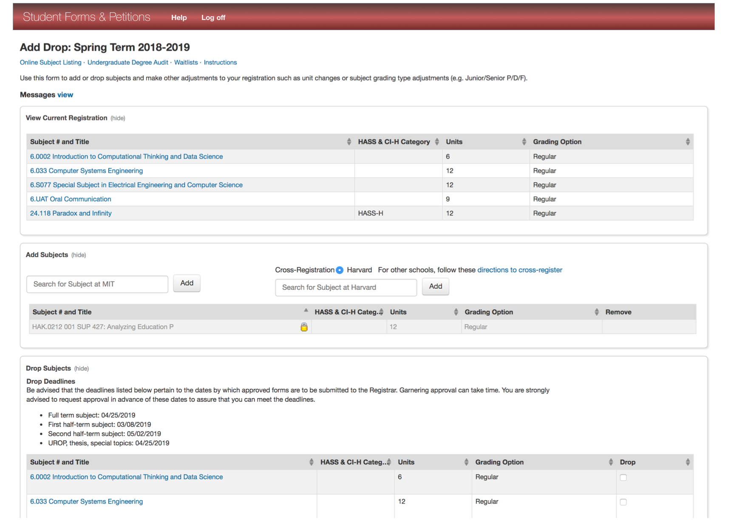
Task: Open 6.S077 Special Subject link
Action: pos(136,185)
